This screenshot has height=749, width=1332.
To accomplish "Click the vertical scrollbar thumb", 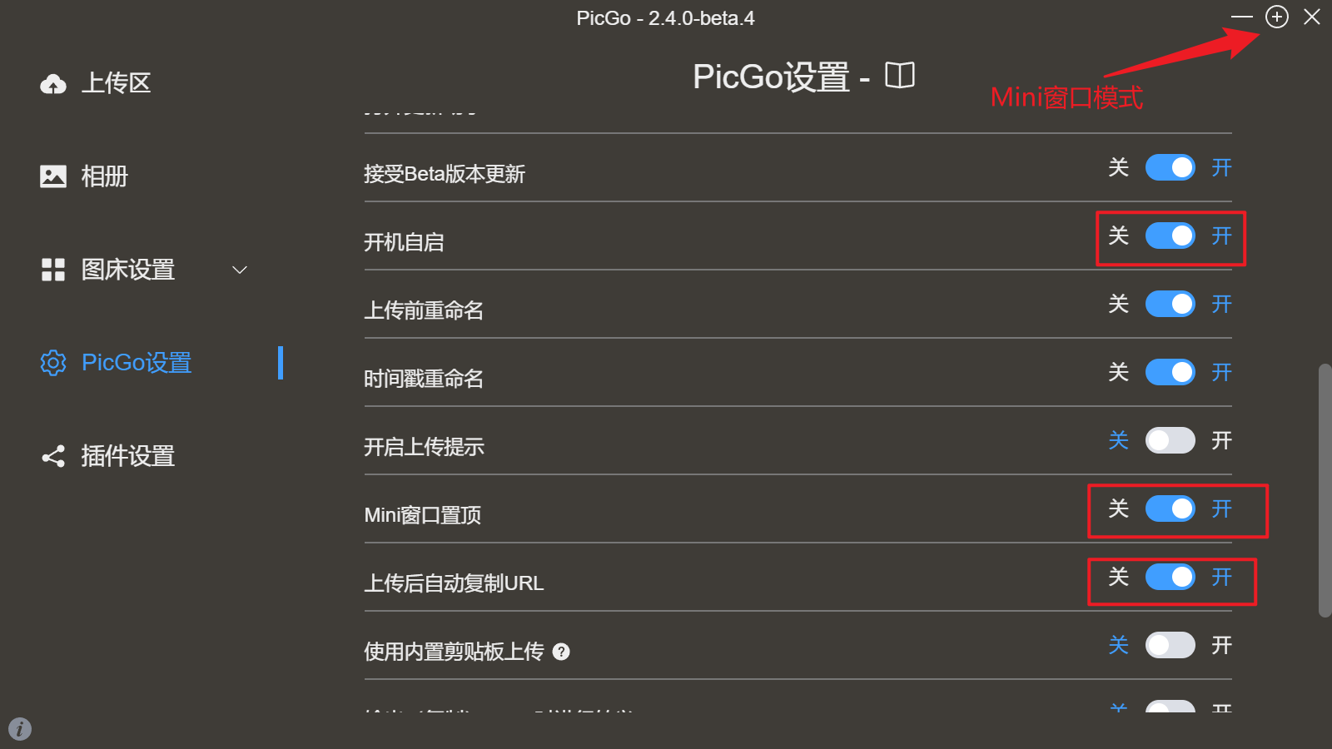I will click(1325, 490).
